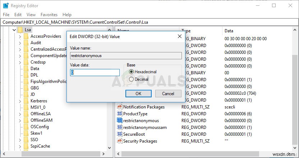Close the Edit DWORD dialog with X
Screen dimensions: 299x158
[180, 36]
